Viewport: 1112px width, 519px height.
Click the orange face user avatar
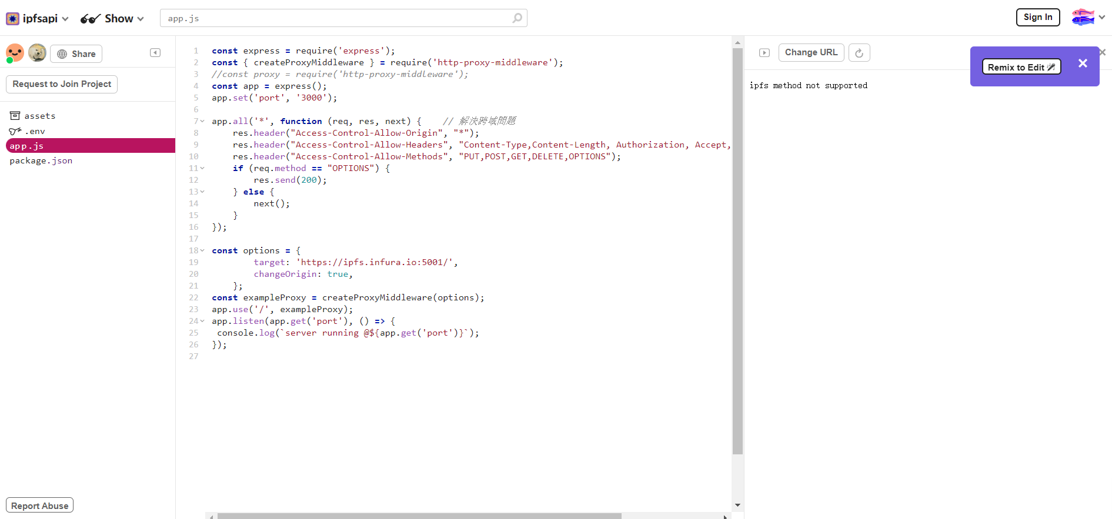15,53
